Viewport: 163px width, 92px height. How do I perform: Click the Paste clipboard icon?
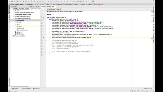tap(29, 2)
